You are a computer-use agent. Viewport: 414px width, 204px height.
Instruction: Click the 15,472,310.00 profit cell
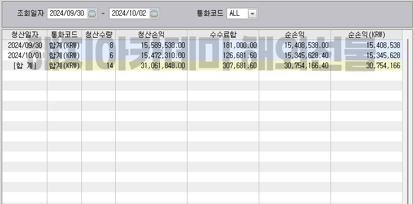[151, 55]
